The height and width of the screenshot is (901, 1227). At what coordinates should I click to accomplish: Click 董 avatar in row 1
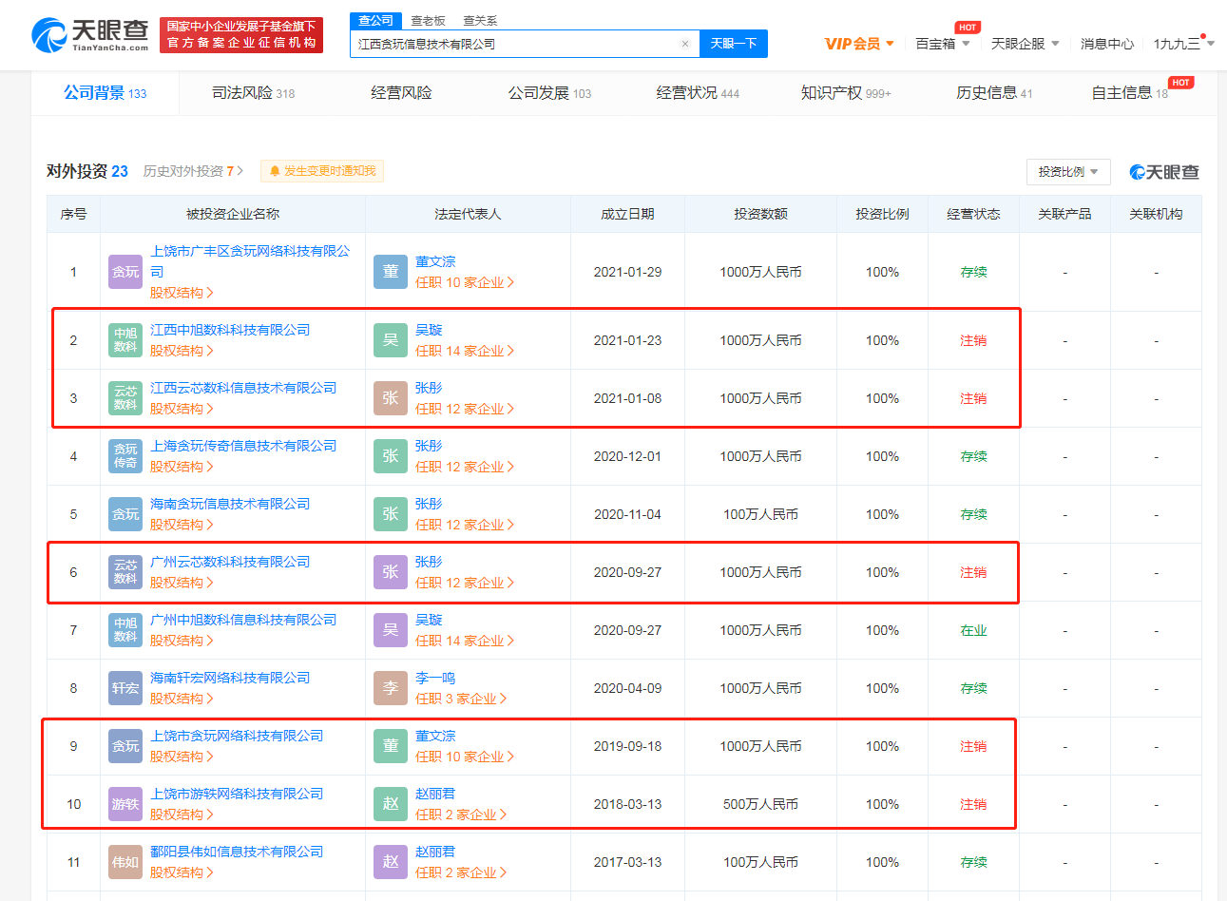[x=391, y=272]
